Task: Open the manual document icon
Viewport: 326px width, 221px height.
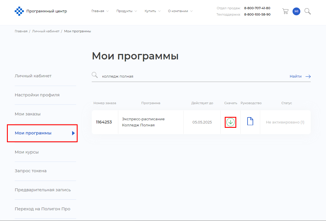Action: (x=250, y=121)
